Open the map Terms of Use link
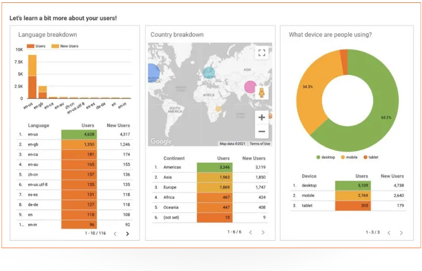 coord(260,144)
